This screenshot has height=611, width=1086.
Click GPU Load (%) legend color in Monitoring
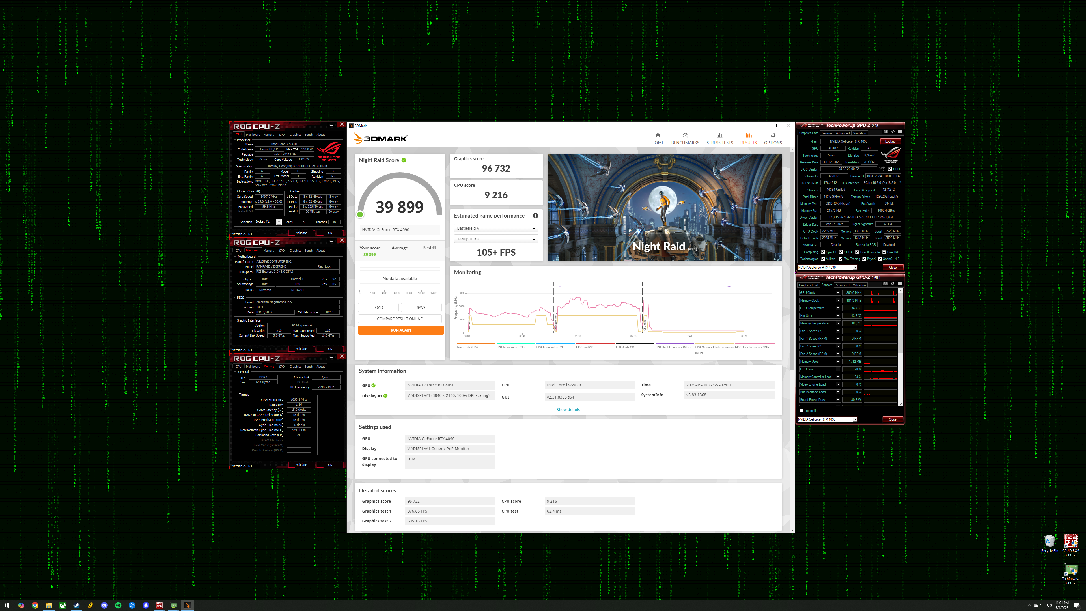(x=595, y=343)
